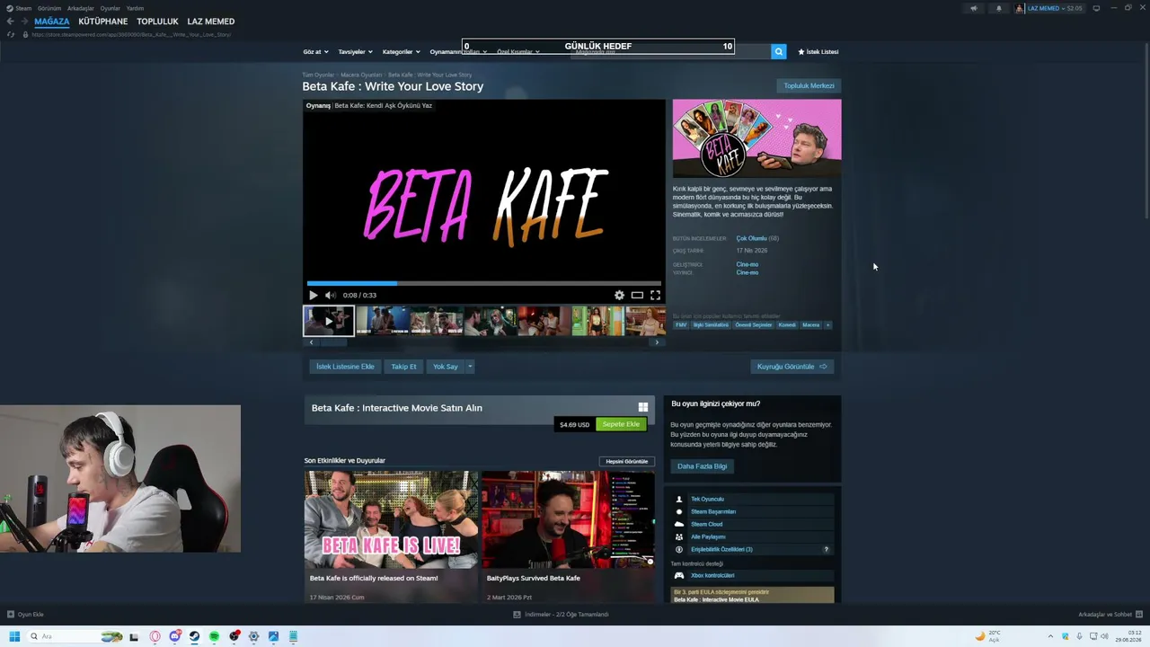Image resolution: width=1150 pixels, height=647 pixels.
Task: Switch to the TOPLULUK tab
Action: point(157,22)
